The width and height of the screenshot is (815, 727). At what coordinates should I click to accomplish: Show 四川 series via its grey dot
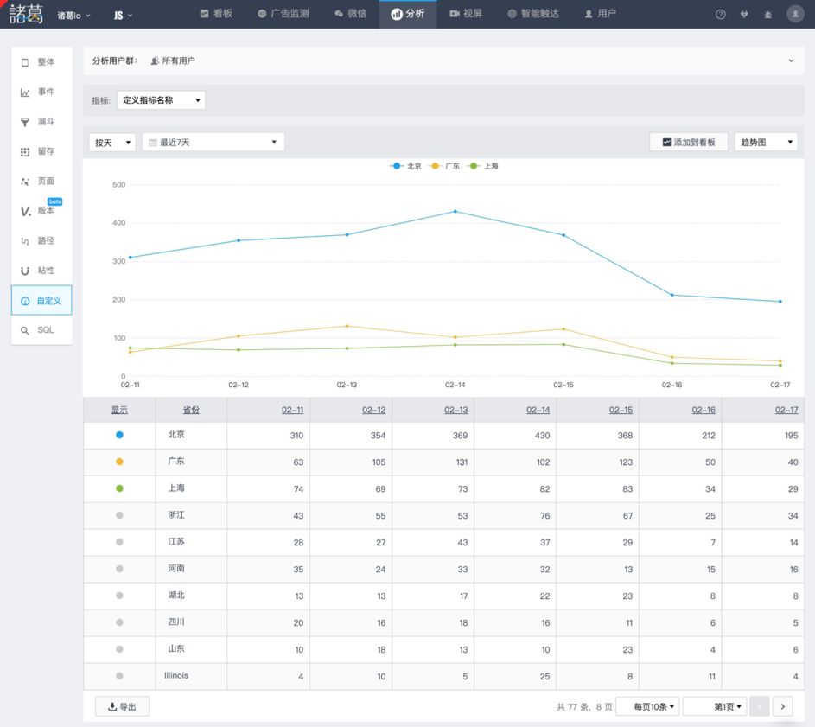pos(119,622)
